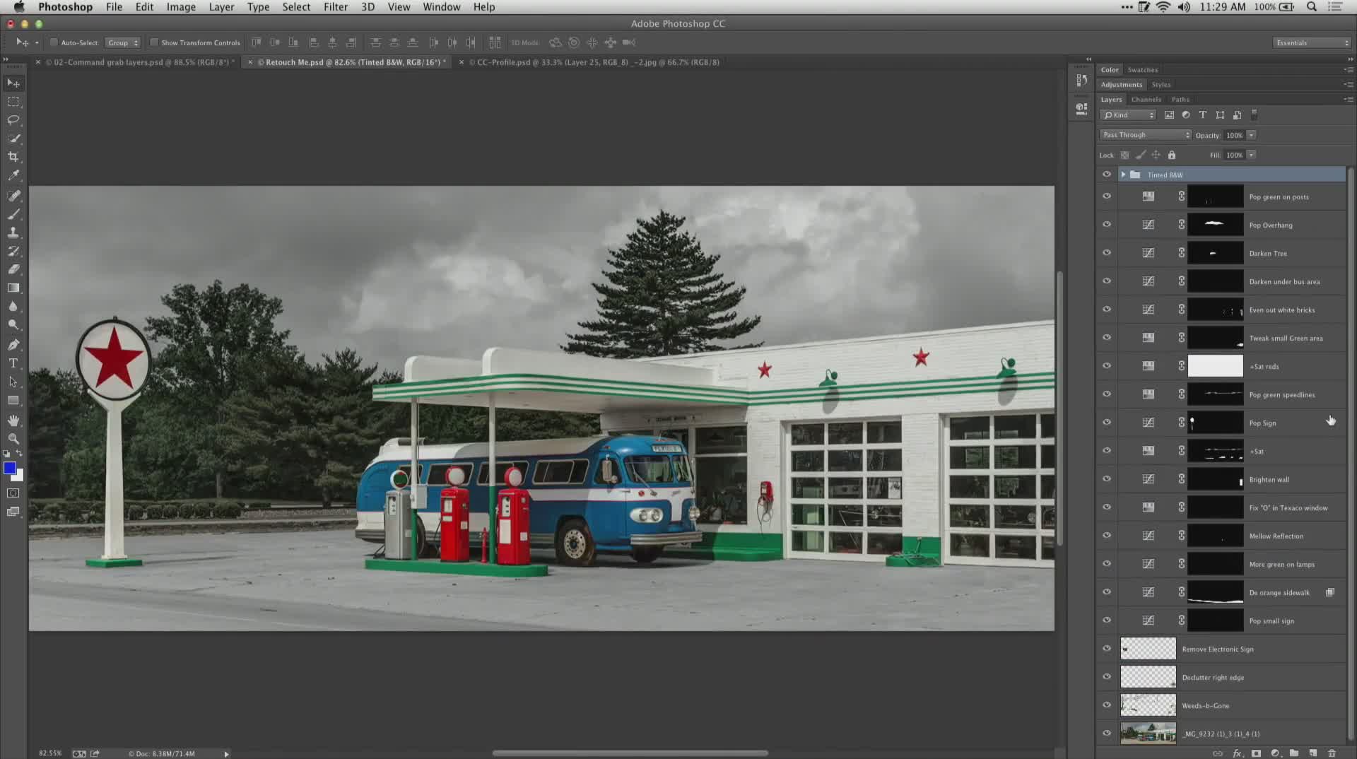Switch to the Channels tab

tap(1146, 100)
